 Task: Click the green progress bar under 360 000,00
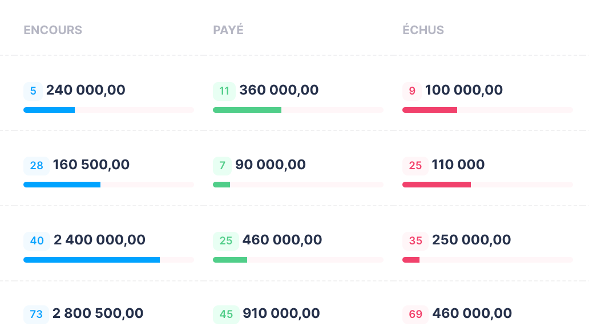point(247,109)
